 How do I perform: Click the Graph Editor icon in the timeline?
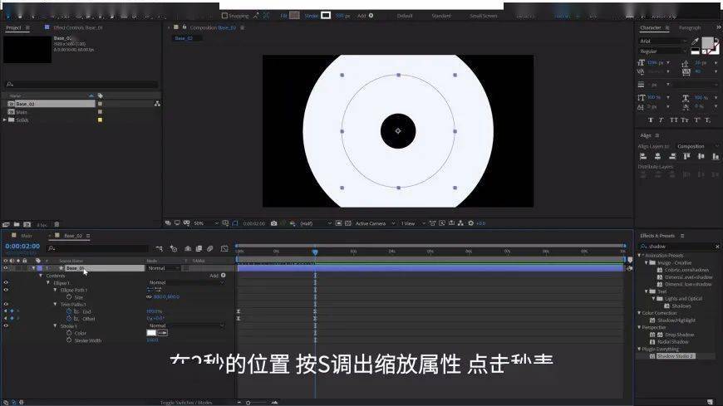point(224,248)
